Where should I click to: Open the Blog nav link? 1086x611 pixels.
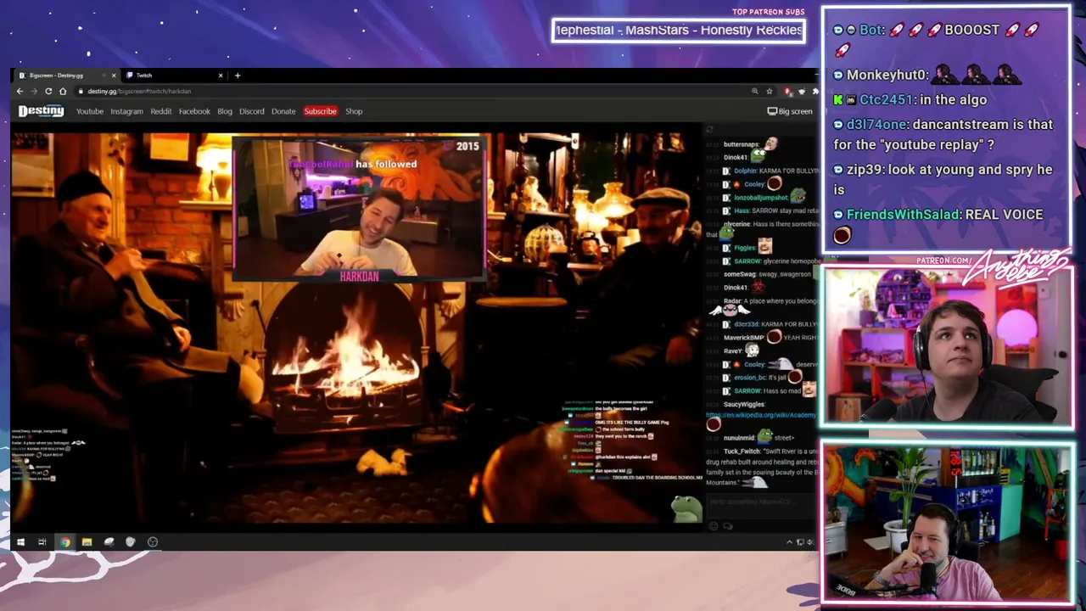pyautogui.click(x=225, y=111)
